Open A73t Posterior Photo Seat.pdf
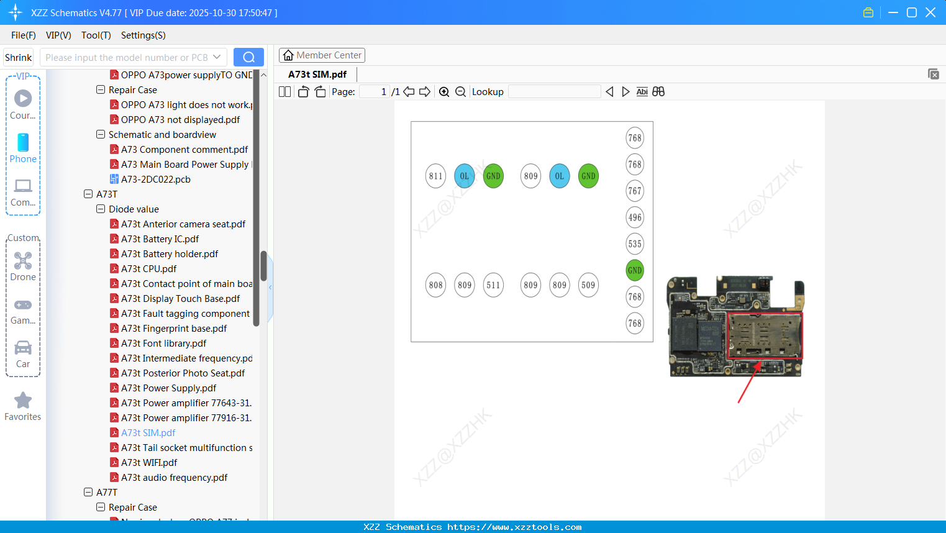The width and height of the screenshot is (946, 533). tap(183, 373)
